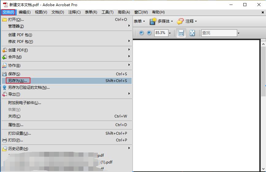Screen dimensions: 266x172
Task: Open the 编辑(E) menu
Action: click(25, 12)
